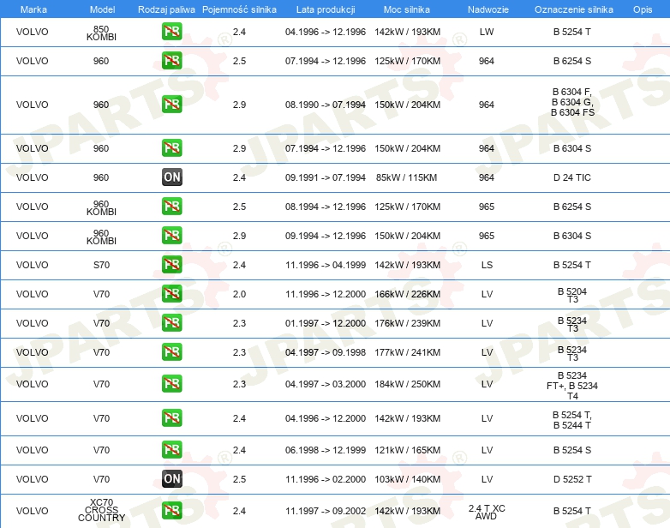Click the petrol icon in the V70 121kW row

(171, 450)
